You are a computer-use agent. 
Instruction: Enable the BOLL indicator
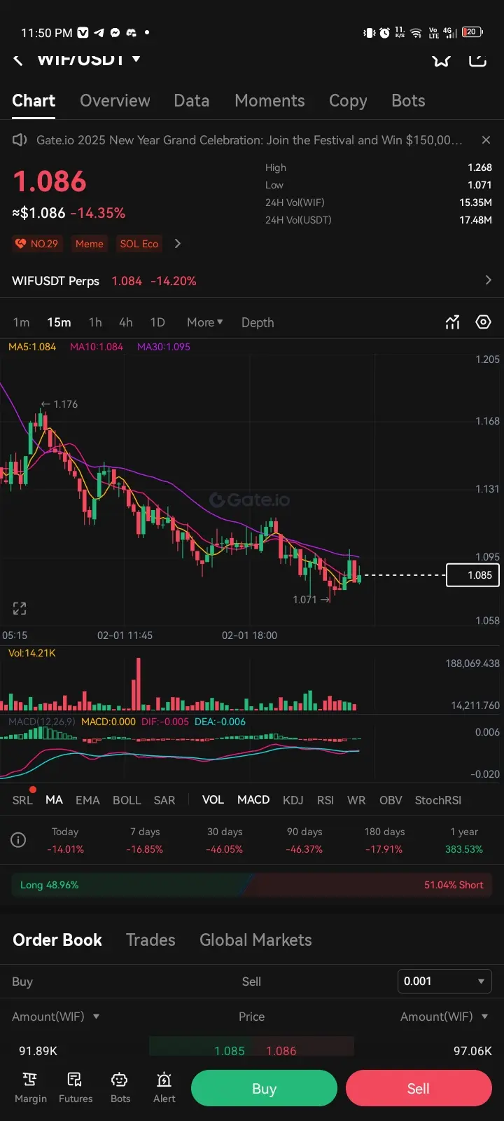[x=127, y=800]
